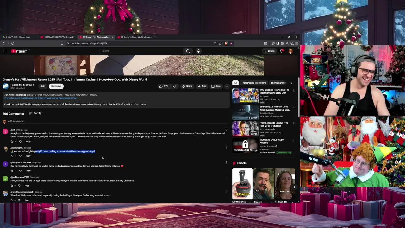The width and height of the screenshot is (405, 228).
Task: Open the NEW Shifter short
Action: (x=242, y=184)
